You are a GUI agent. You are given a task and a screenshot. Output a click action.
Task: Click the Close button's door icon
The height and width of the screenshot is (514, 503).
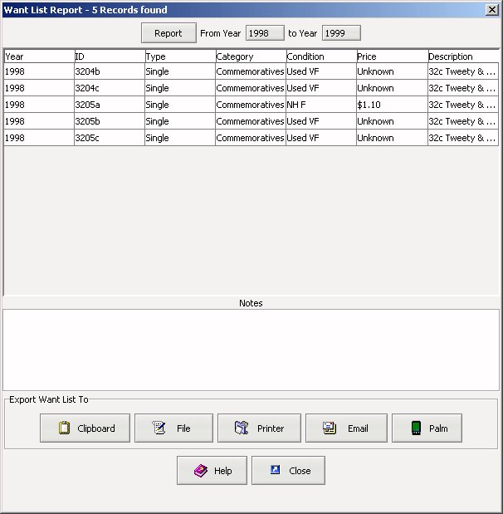[x=275, y=471]
